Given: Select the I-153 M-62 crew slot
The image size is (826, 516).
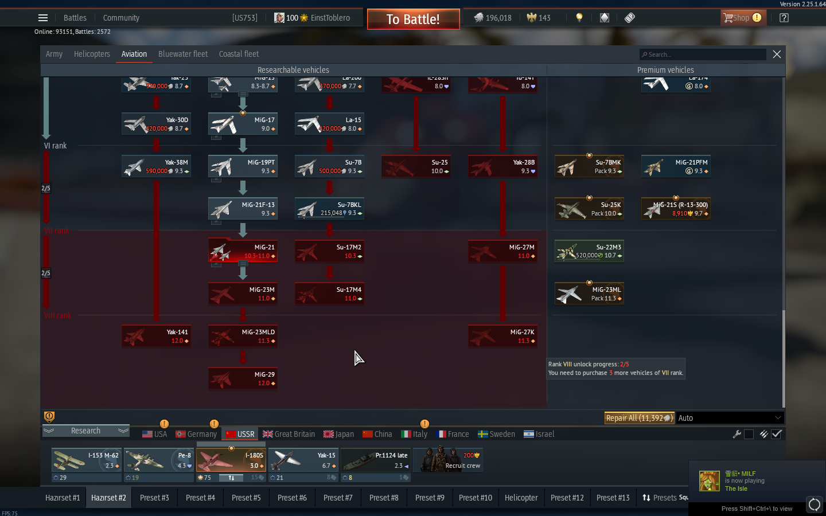Looking at the screenshot, I should point(86,465).
